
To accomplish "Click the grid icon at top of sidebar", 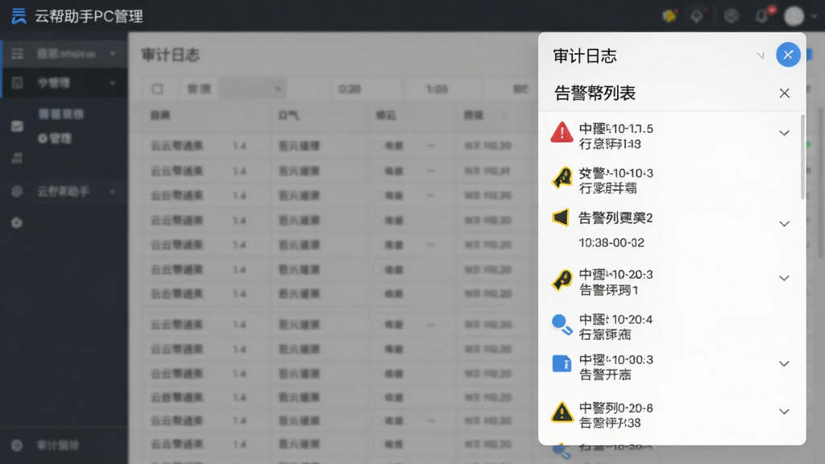I will coord(18,54).
